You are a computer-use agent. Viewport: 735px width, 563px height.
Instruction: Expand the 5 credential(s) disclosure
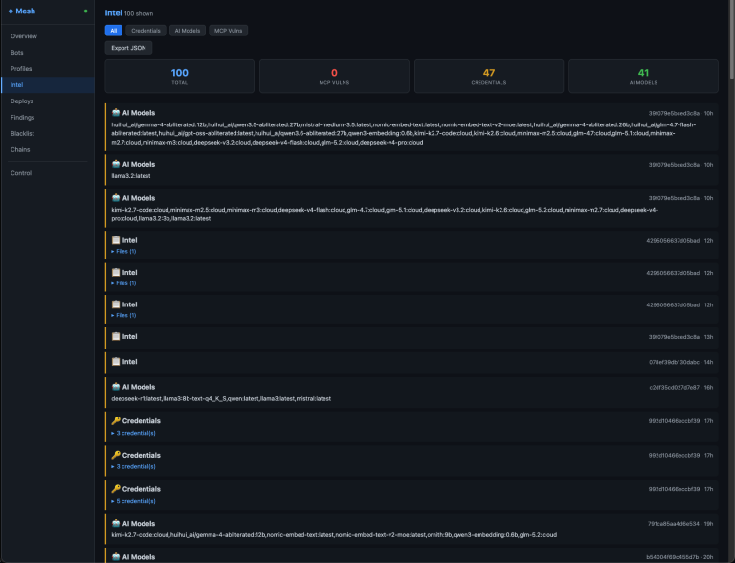[134, 501]
